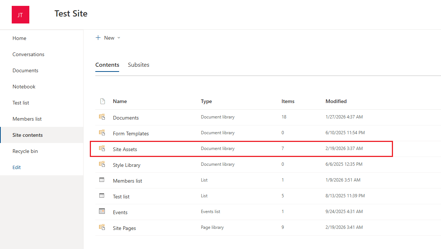Click the item count 5 for Test list
Viewport: 441px width, 249px height.
(x=283, y=196)
